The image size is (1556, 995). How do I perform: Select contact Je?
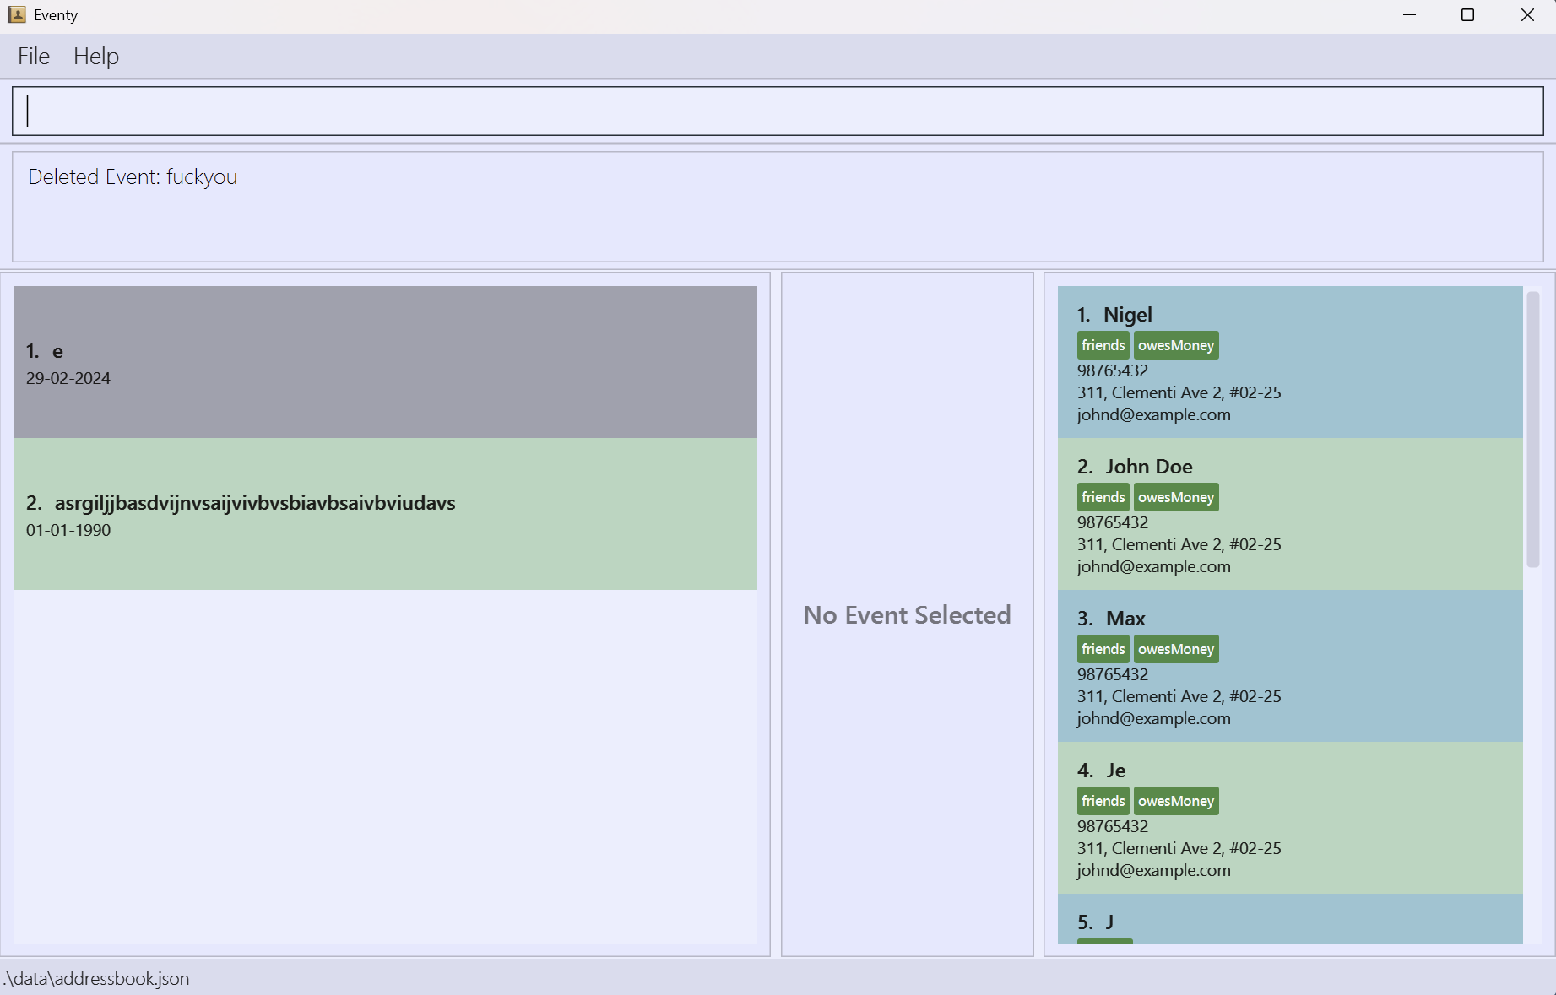tap(1290, 818)
